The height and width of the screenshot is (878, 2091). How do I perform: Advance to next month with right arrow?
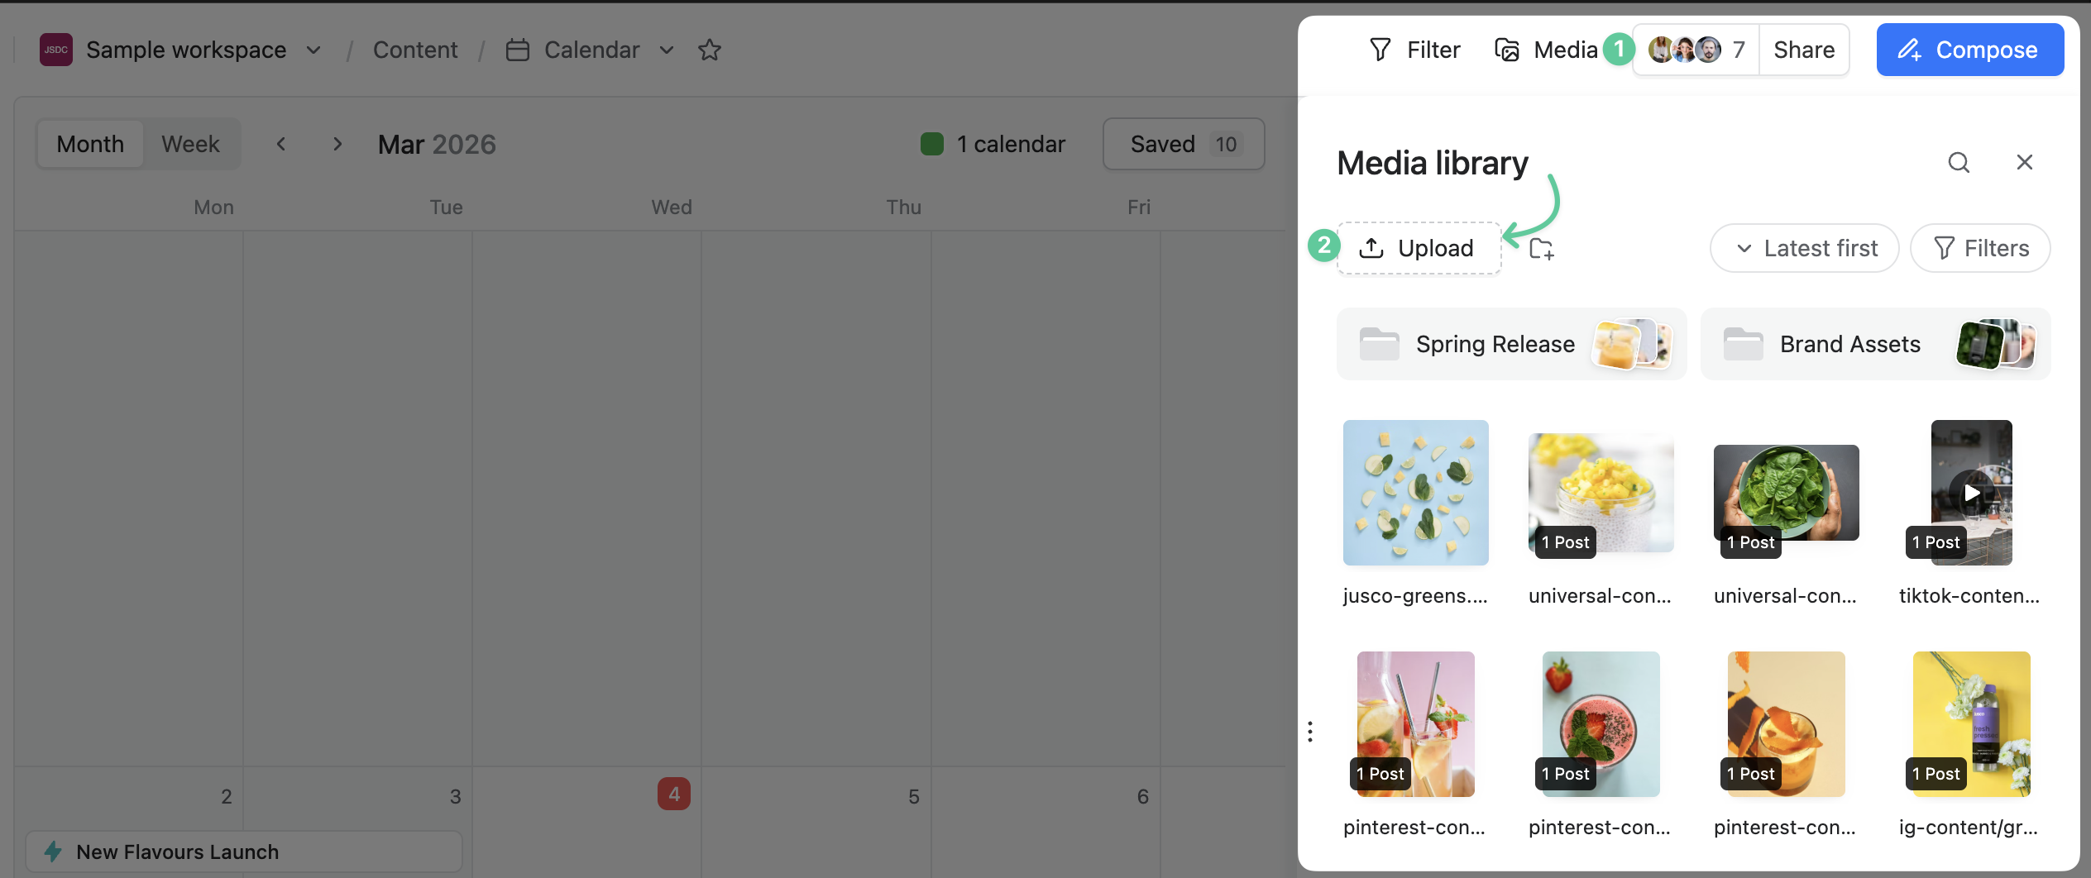pos(337,144)
